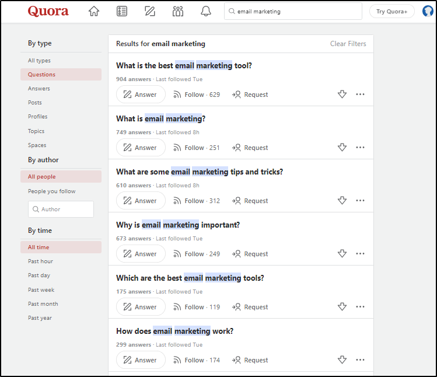Open the Answer pencil icon in header
This screenshot has width=437, height=377.
(x=150, y=12)
